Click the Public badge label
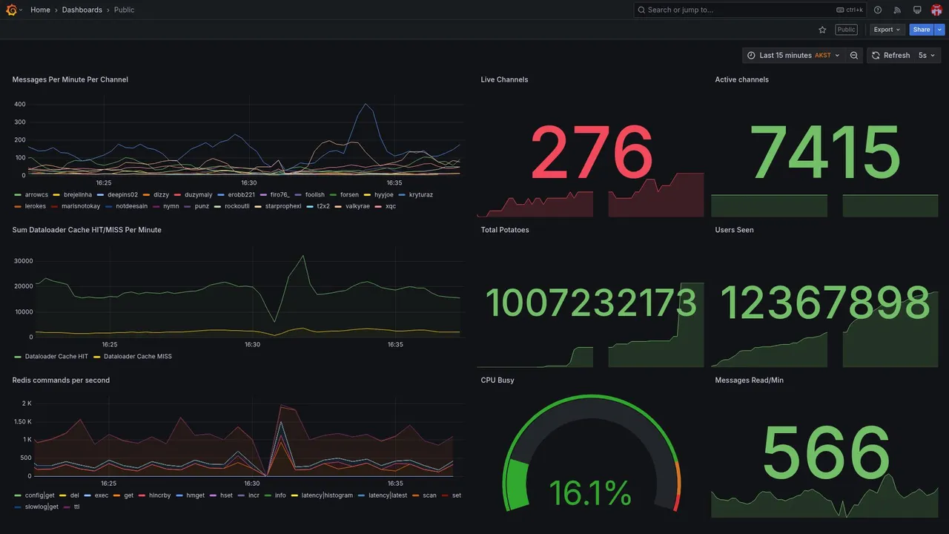This screenshot has width=949, height=534. tap(846, 30)
